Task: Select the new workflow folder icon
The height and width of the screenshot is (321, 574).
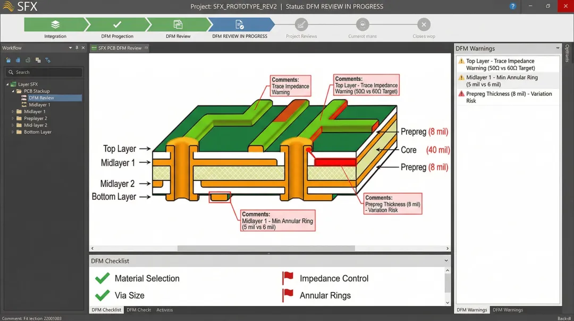Action: [8, 60]
